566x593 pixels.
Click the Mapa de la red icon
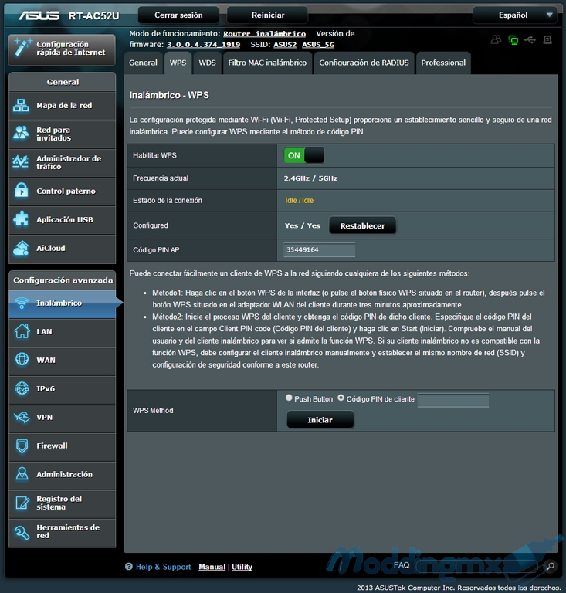21,106
